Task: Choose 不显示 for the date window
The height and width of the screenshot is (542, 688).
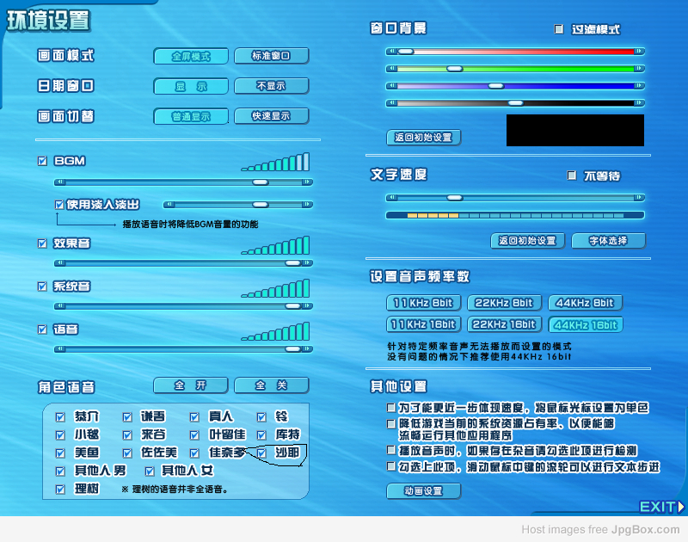Action: click(x=271, y=86)
